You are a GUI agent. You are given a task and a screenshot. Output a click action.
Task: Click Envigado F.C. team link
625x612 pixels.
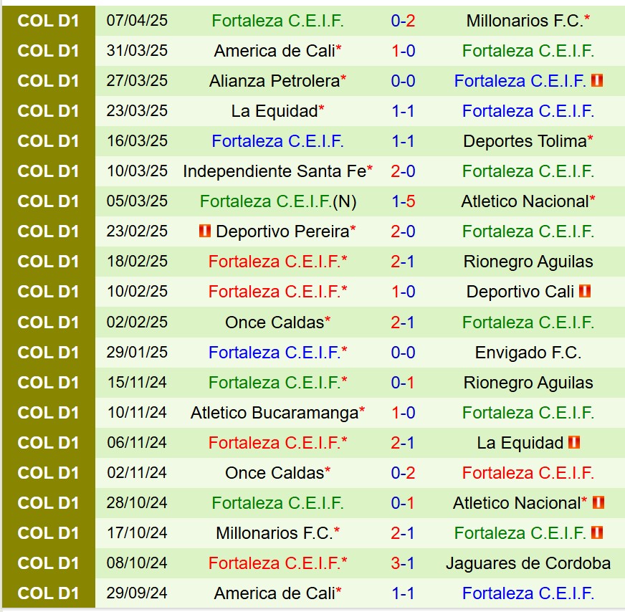pyautogui.click(x=528, y=353)
